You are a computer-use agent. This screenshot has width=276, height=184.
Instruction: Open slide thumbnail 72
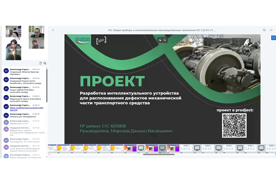[152, 148]
